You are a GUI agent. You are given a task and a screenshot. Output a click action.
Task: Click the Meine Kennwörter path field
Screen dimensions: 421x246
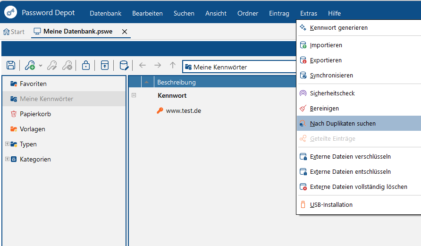(239, 67)
